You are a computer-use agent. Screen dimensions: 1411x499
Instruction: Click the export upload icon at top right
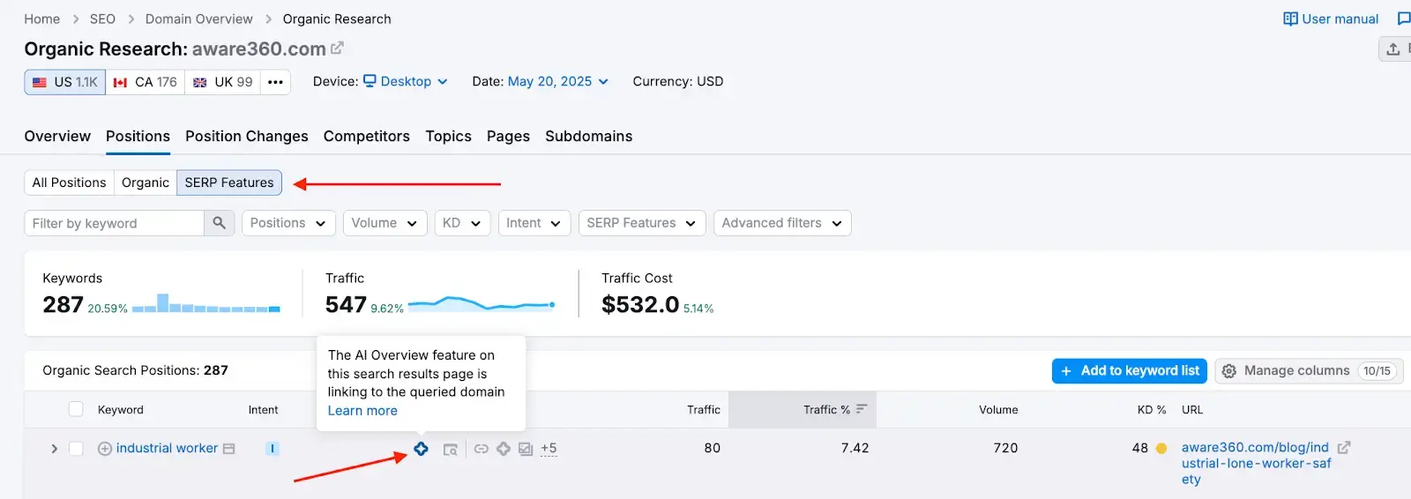coord(1393,49)
